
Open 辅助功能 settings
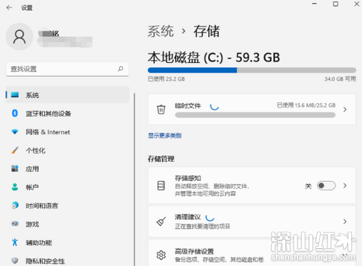click(x=67, y=243)
